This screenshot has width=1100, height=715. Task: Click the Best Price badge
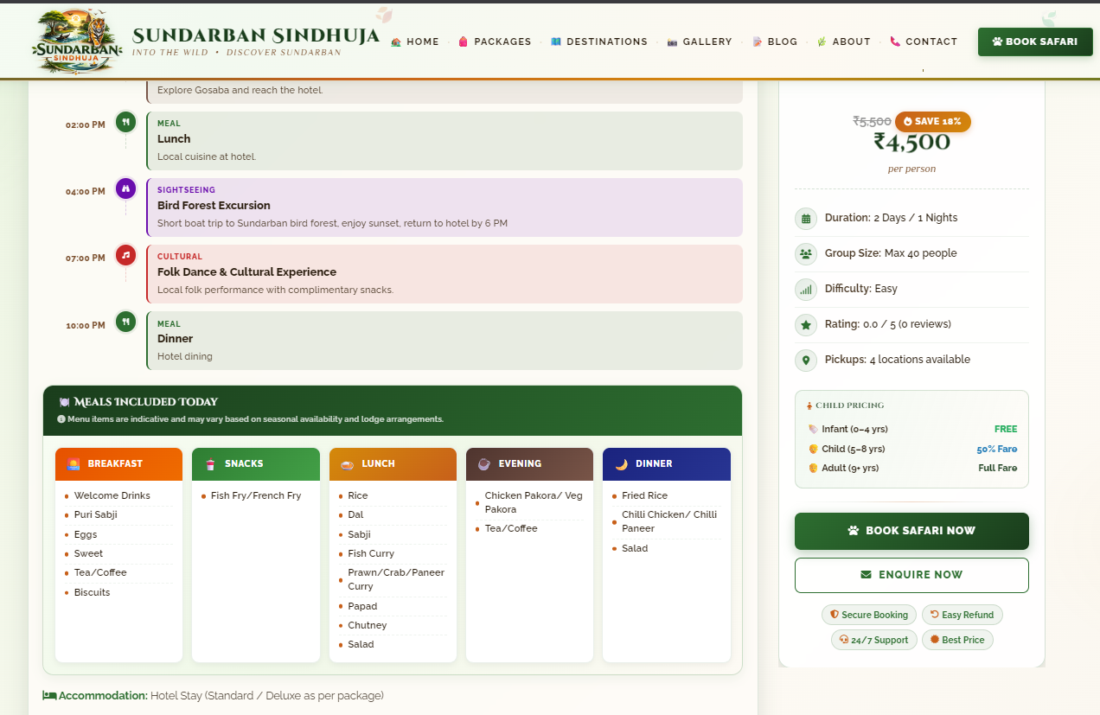click(x=957, y=640)
